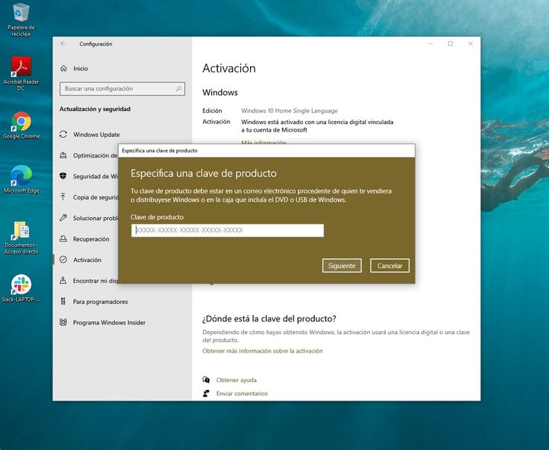Click the Copia de seguridad upload arrow icon
The width and height of the screenshot is (549, 450).
point(63,197)
